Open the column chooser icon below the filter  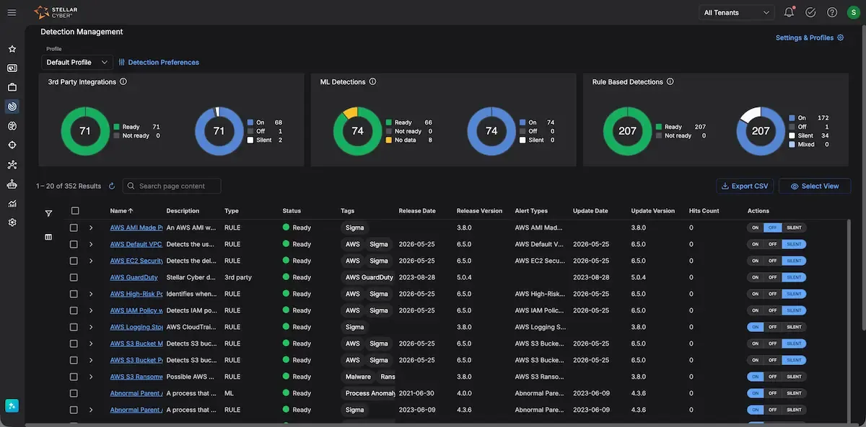48,237
